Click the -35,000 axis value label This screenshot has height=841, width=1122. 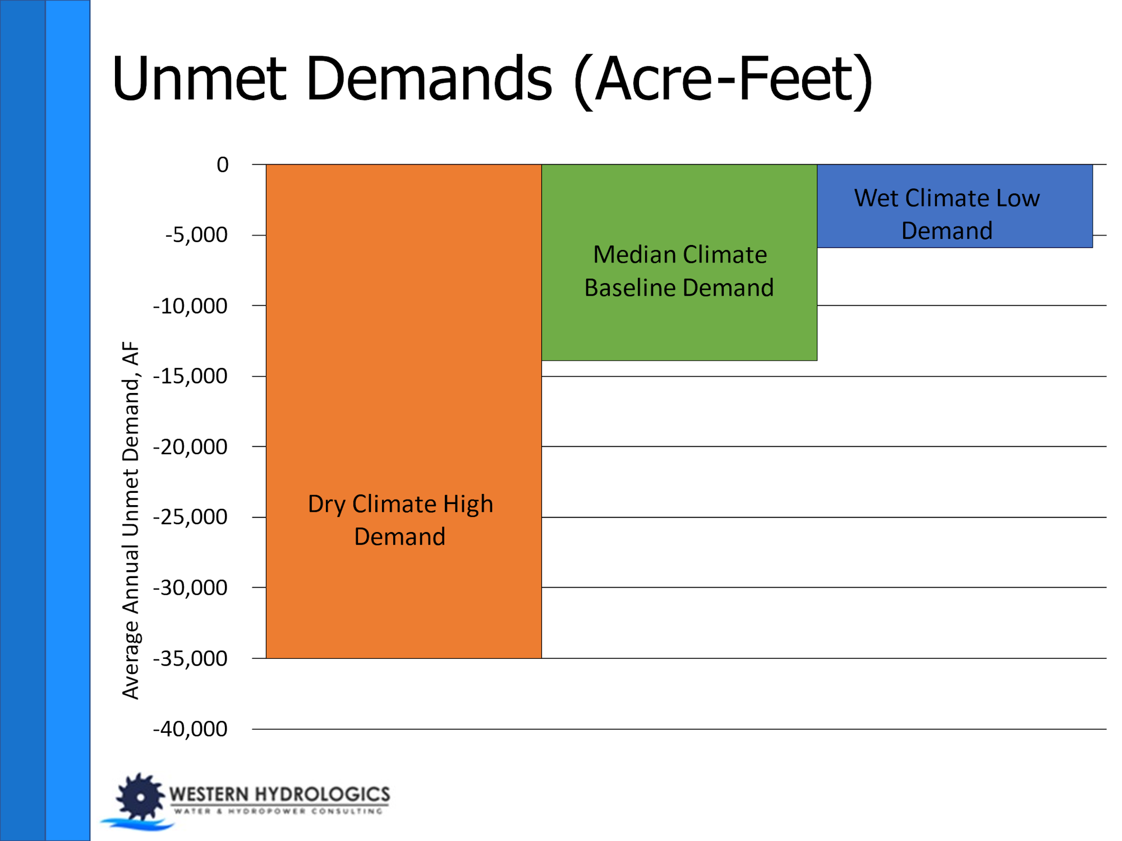190,658
